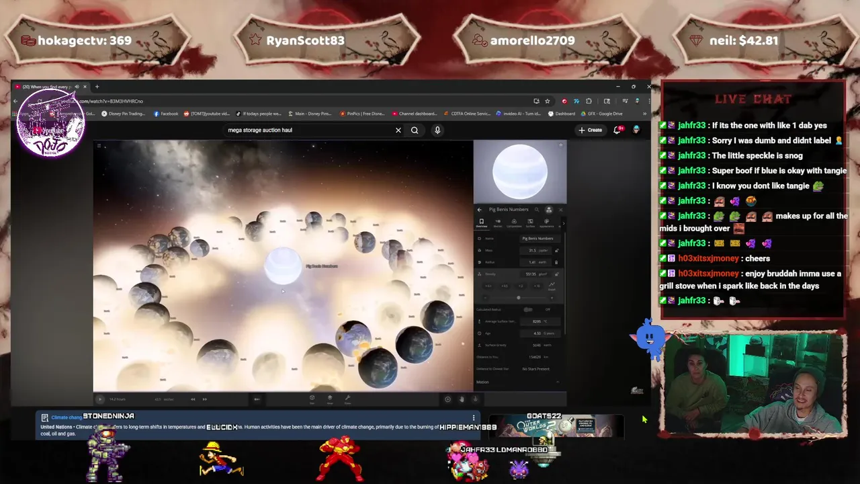
Task: Open the Facebook bookmark
Action: point(166,114)
